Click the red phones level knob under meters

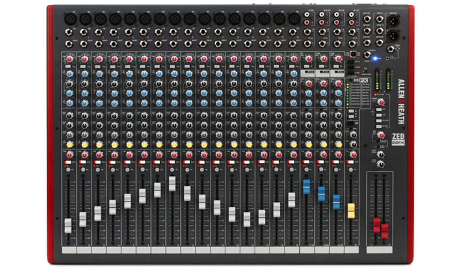[381, 102]
